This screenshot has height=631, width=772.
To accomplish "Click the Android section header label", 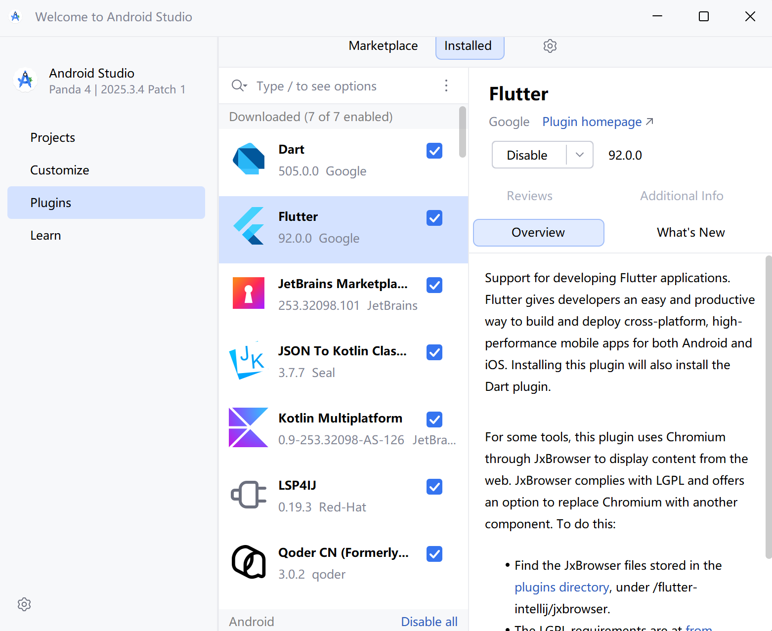I will (x=252, y=622).
